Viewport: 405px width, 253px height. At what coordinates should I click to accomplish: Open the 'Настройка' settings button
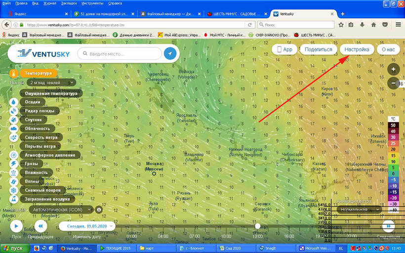(x=356, y=49)
